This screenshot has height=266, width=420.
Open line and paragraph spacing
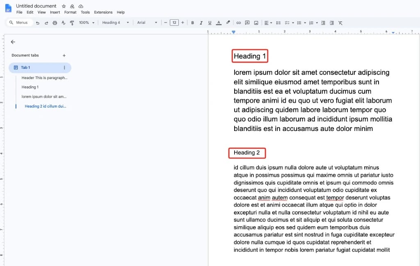click(x=278, y=23)
